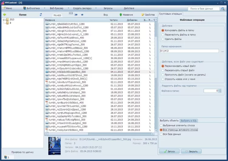
Task: Click the database search field
Action: click(x=204, y=9)
